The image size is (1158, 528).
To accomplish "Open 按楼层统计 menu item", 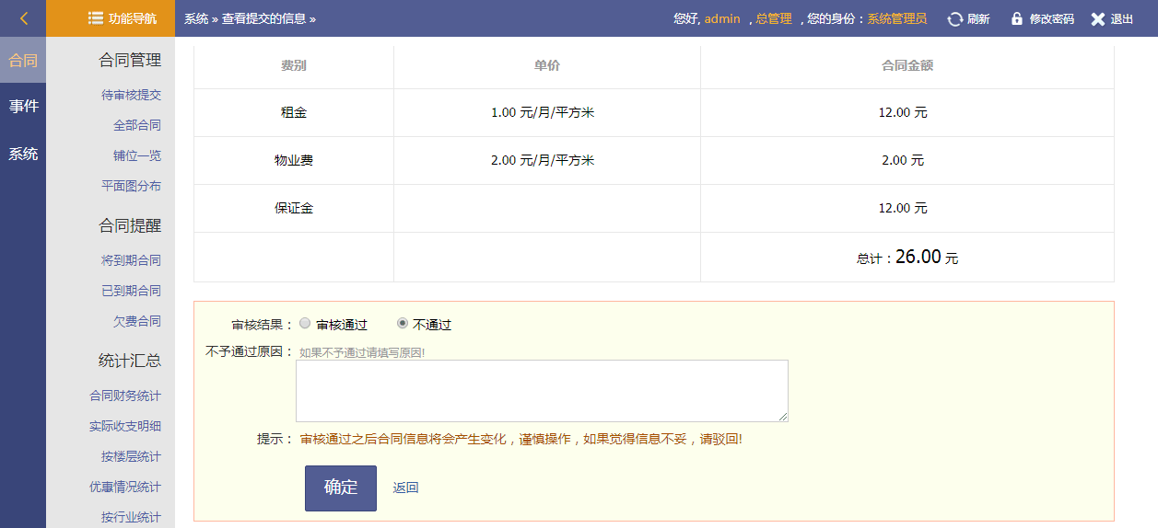I will (x=131, y=456).
